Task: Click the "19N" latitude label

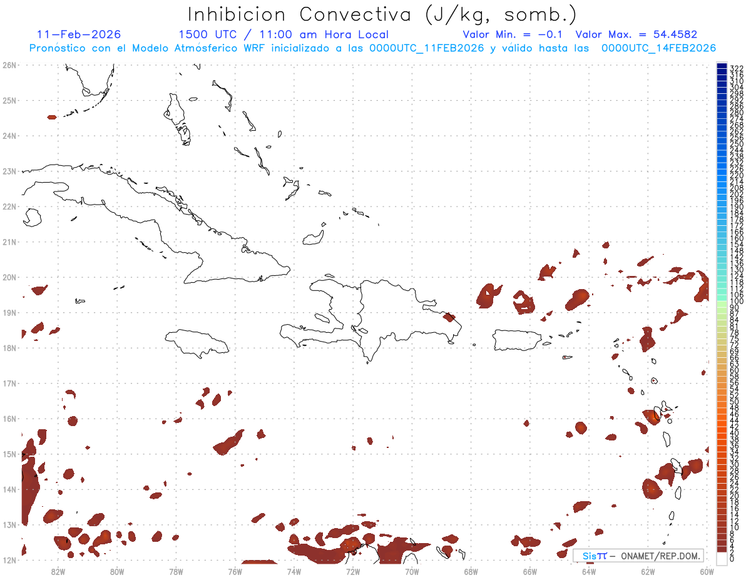Action: (9, 312)
